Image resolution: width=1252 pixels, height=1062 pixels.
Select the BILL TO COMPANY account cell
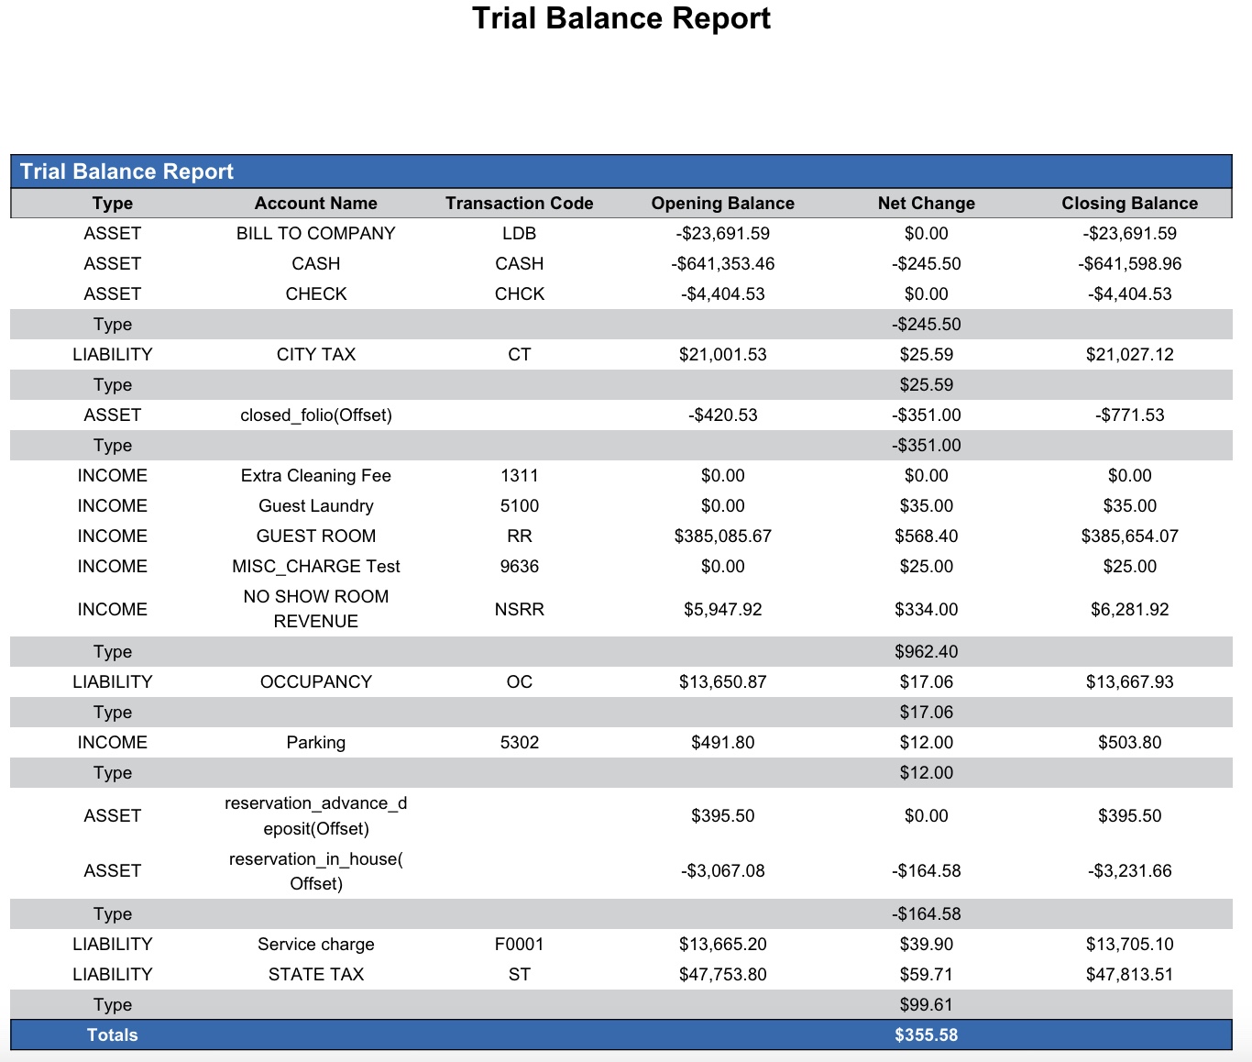pyautogui.click(x=315, y=234)
